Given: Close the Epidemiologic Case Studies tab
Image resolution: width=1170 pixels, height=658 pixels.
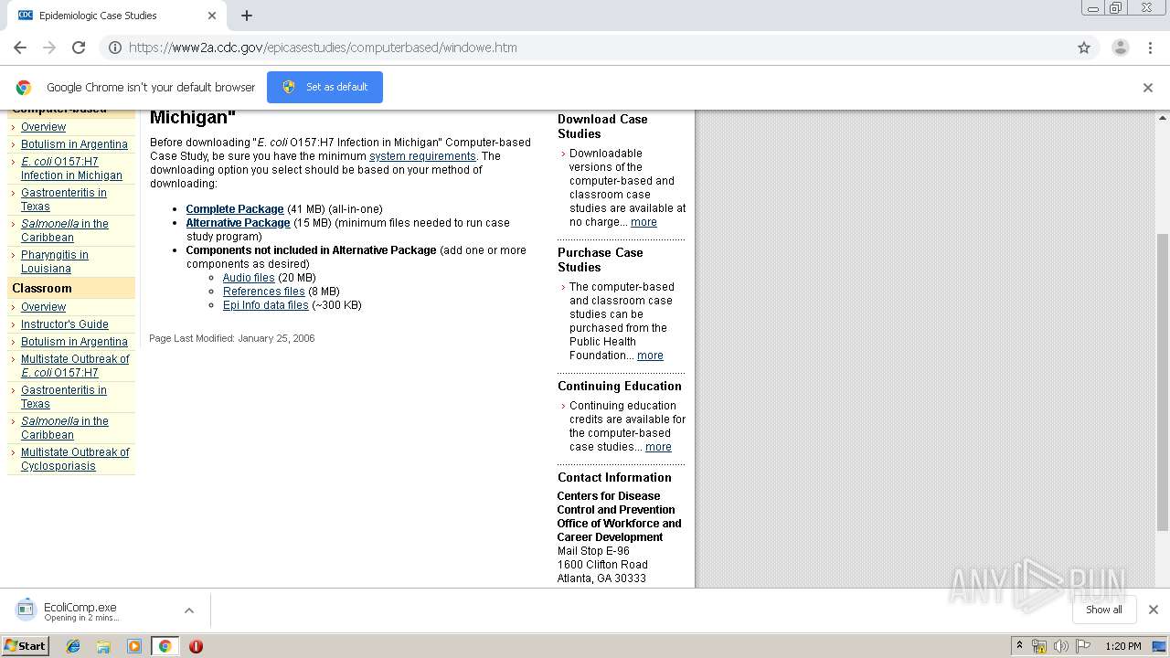Looking at the screenshot, I should click(x=211, y=16).
